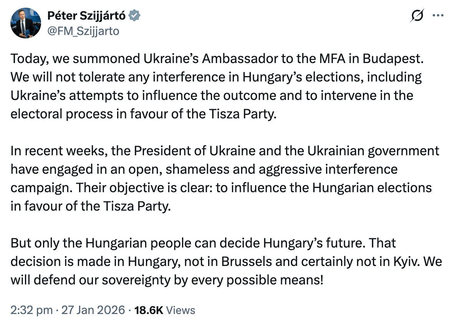Click the 18.6K view count
The width and height of the screenshot is (457, 329).
[149, 310]
